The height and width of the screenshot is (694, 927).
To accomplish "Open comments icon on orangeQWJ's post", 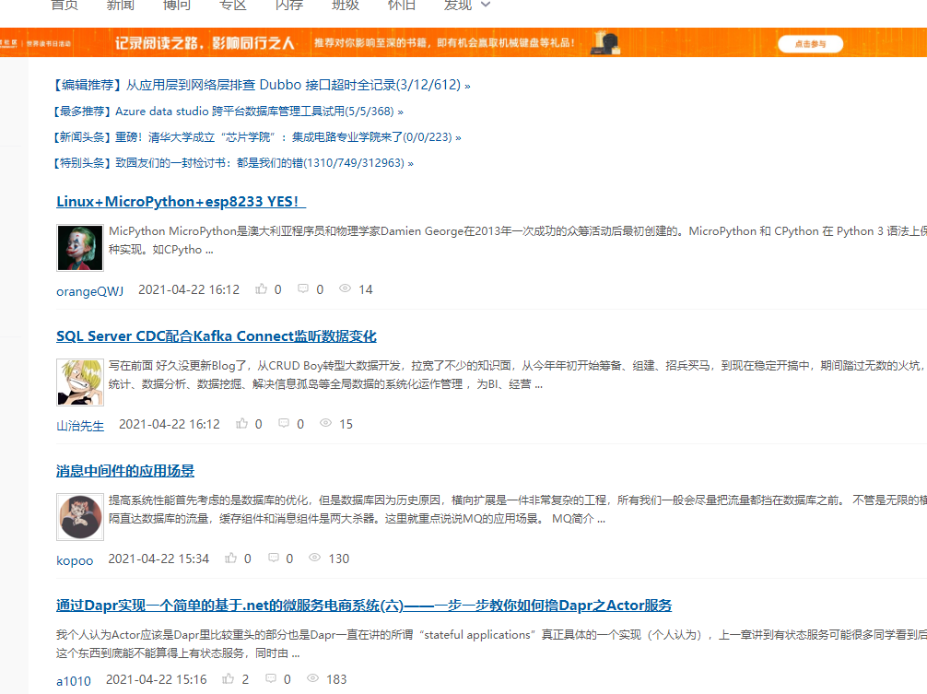I will [302, 289].
